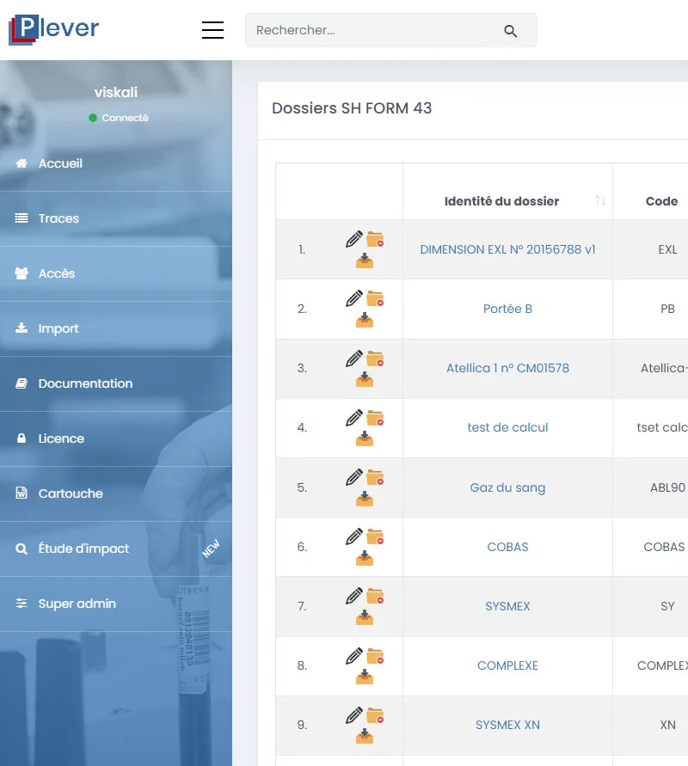Delete Portée B folder icon

click(375, 298)
